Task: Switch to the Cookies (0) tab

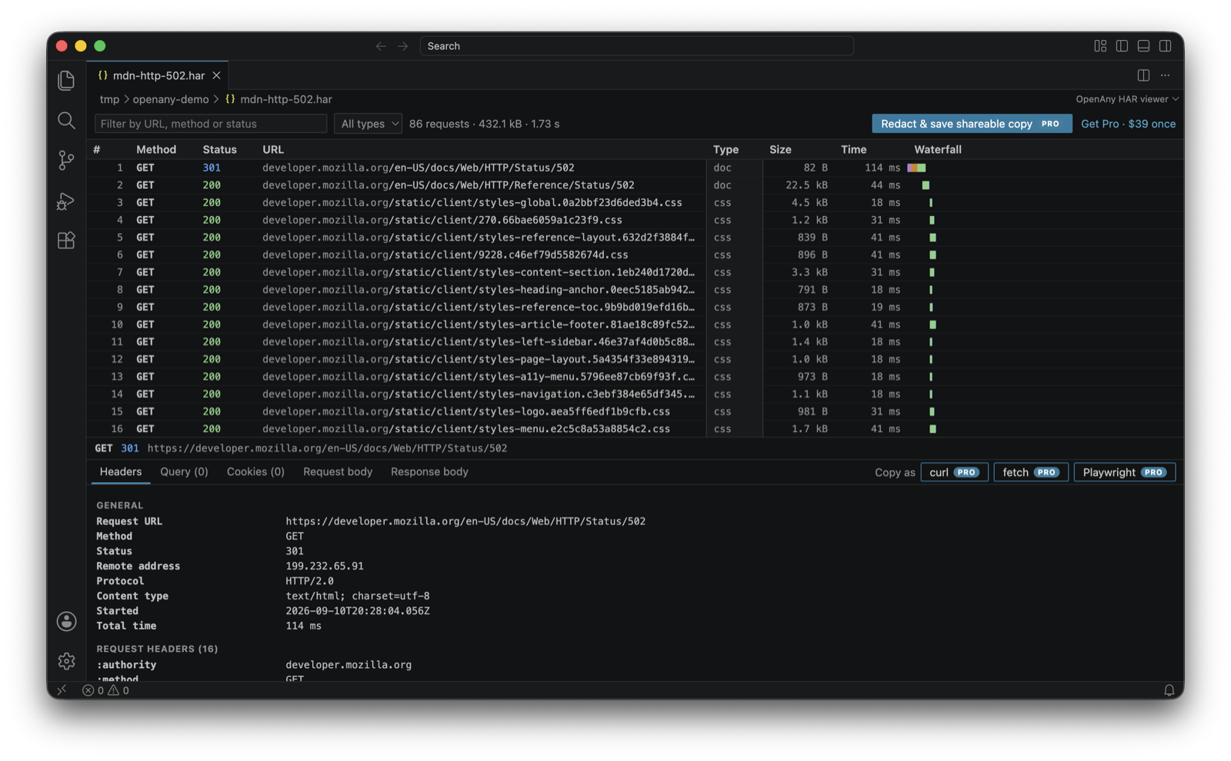Action: click(x=255, y=472)
